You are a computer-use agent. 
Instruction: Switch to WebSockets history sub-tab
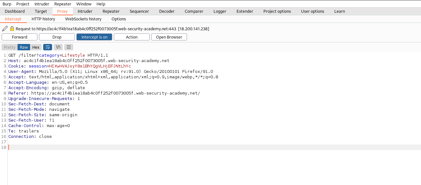(83, 19)
